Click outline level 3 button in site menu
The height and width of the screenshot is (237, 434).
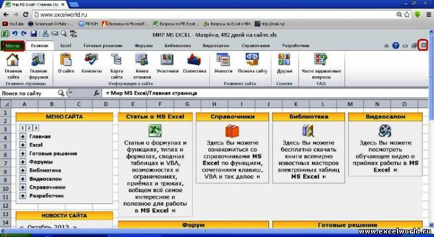tap(35, 128)
